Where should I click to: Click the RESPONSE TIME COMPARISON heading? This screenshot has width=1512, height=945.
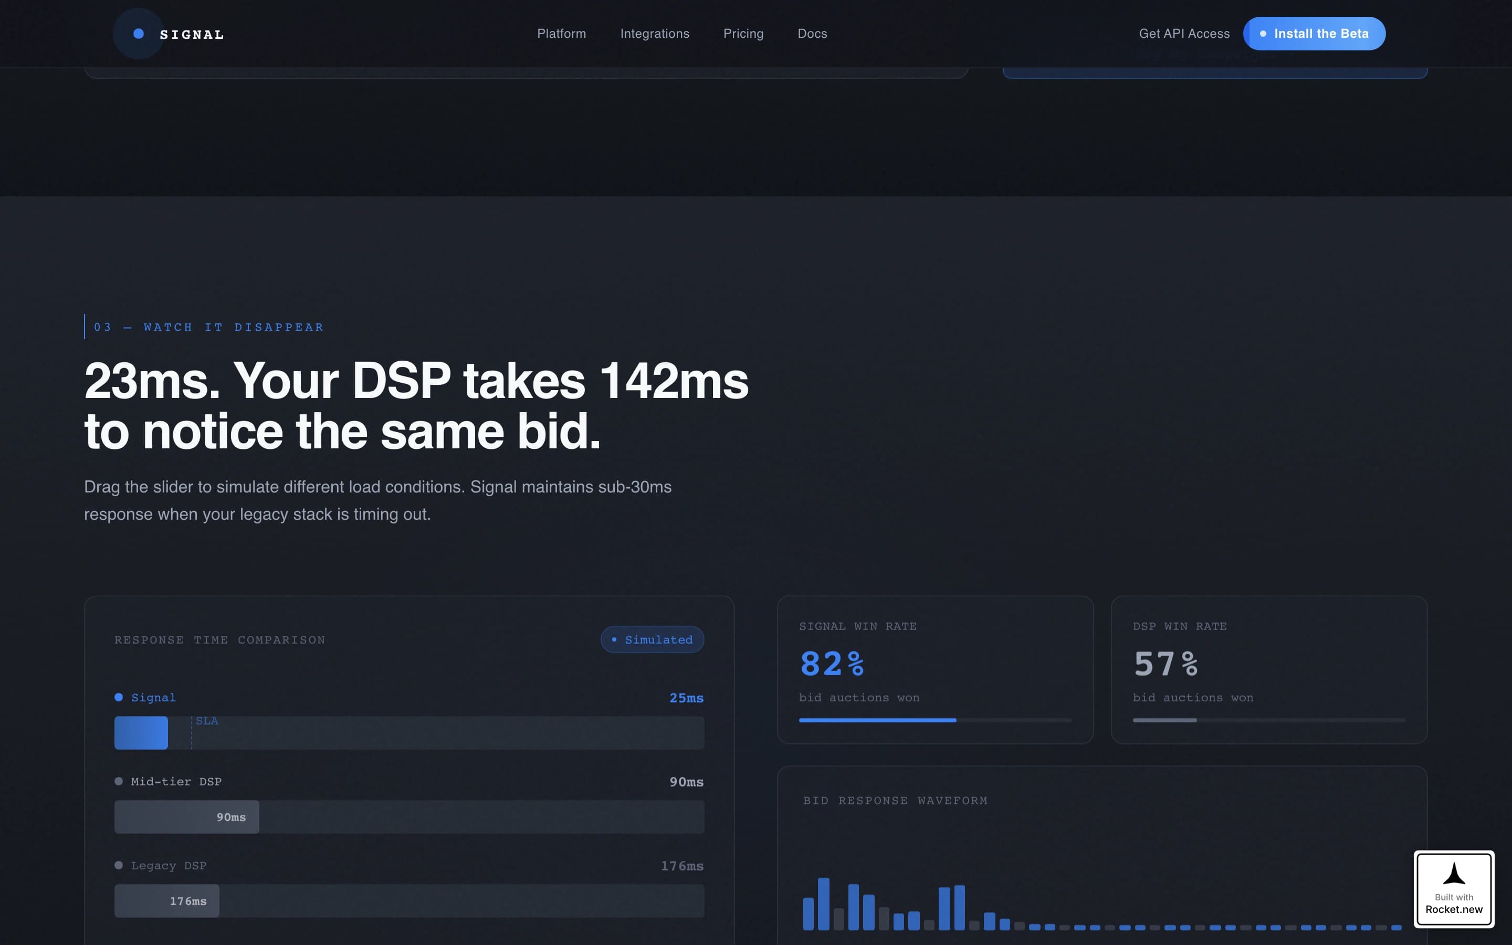point(220,640)
